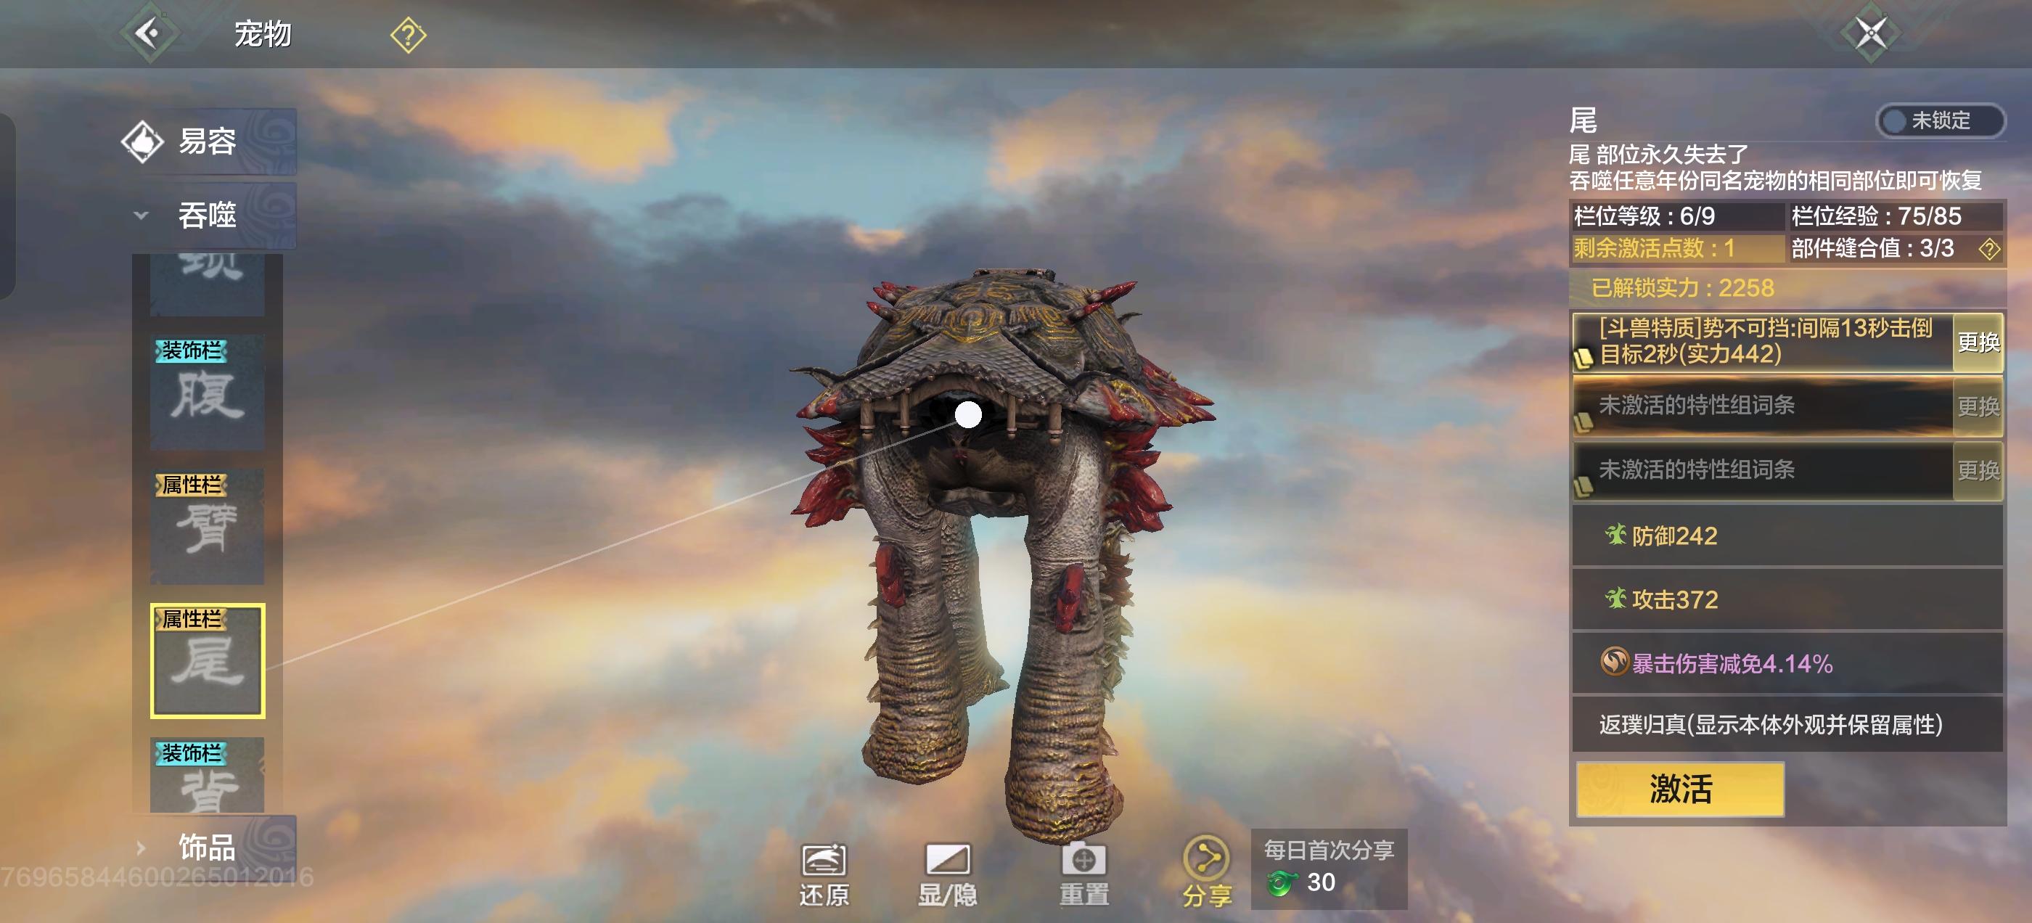Open the yellow help question icon
The image size is (2032, 923).
[408, 36]
